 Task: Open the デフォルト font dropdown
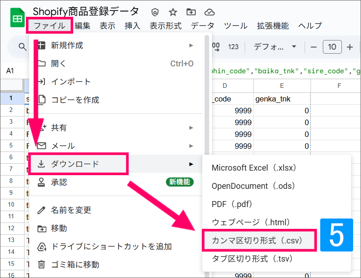pyautogui.click(x=275, y=47)
